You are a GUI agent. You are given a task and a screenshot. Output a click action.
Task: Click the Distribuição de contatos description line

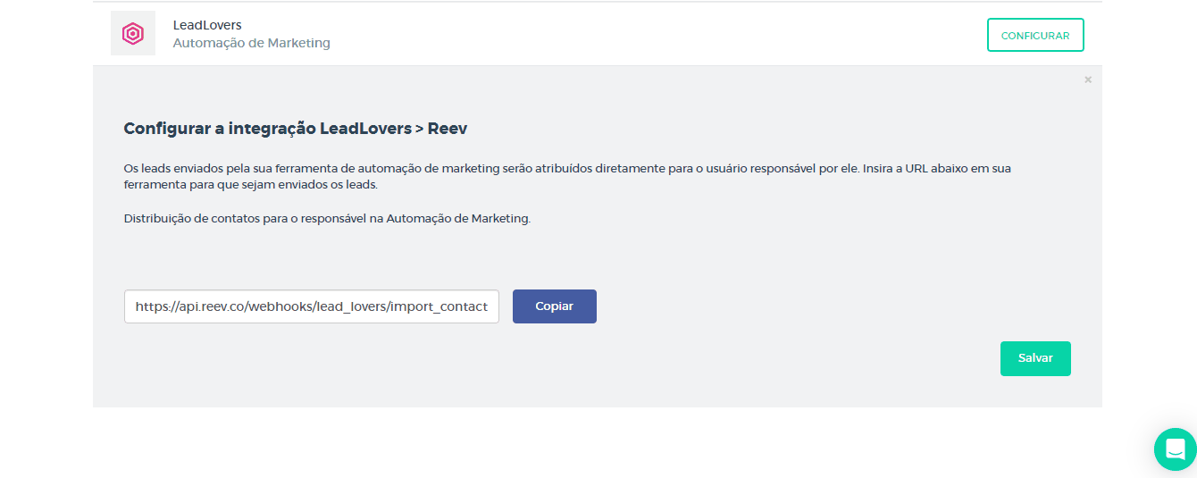(x=327, y=218)
